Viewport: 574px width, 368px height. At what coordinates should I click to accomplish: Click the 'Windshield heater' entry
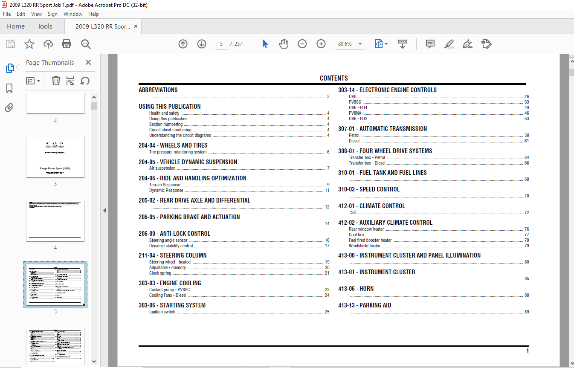[365, 246]
